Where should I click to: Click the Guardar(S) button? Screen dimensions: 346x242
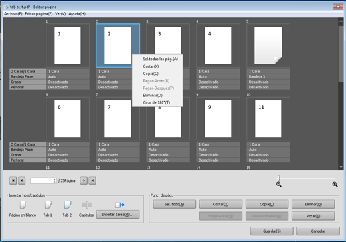272,231
